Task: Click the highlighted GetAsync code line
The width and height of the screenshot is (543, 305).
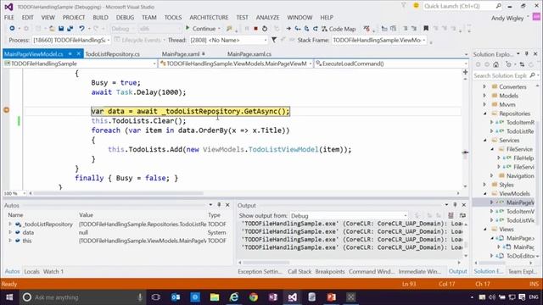Action: pyautogui.click(x=190, y=111)
